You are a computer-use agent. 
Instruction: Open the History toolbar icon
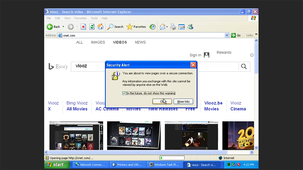pos(152,27)
